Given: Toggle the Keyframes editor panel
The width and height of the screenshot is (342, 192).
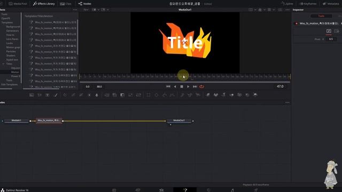Looking at the screenshot, I should pyautogui.click(x=308, y=4).
